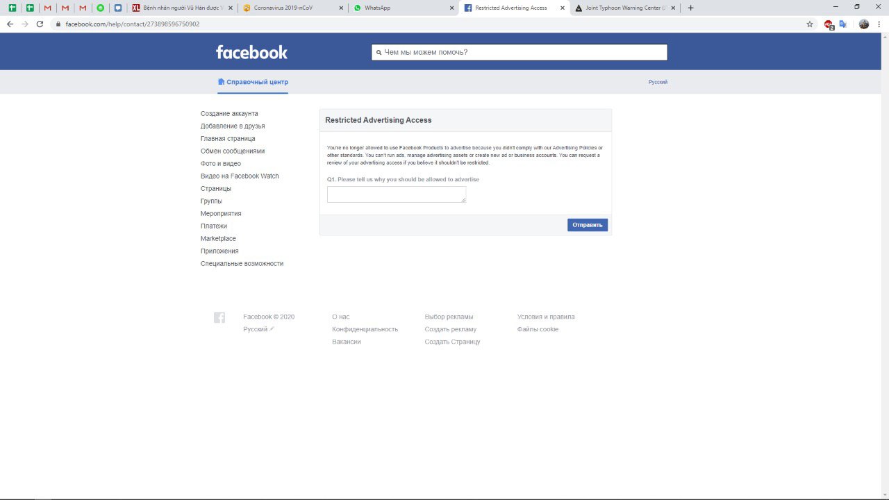Image resolution: width=889 pixels, height=500 pixels.
Task: Click the Q1 advertising reason text area
Action: 397,194
